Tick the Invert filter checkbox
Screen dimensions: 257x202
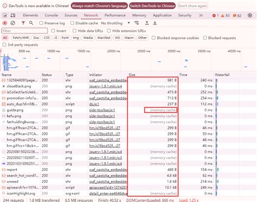point(53,31)
